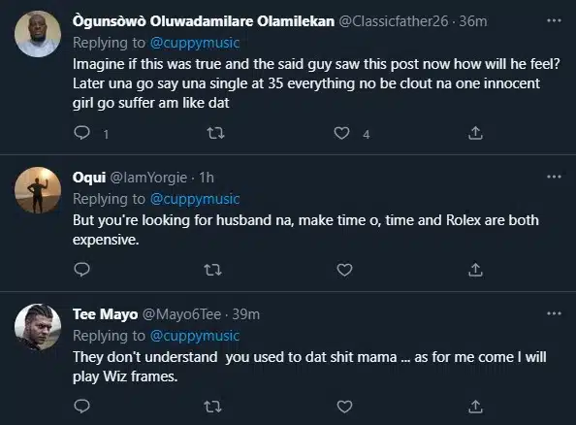Viewport: 576px width, 425px height.
Task: Open more options on Tee Mayo's tweet
Action: click(x=554, y=313)
